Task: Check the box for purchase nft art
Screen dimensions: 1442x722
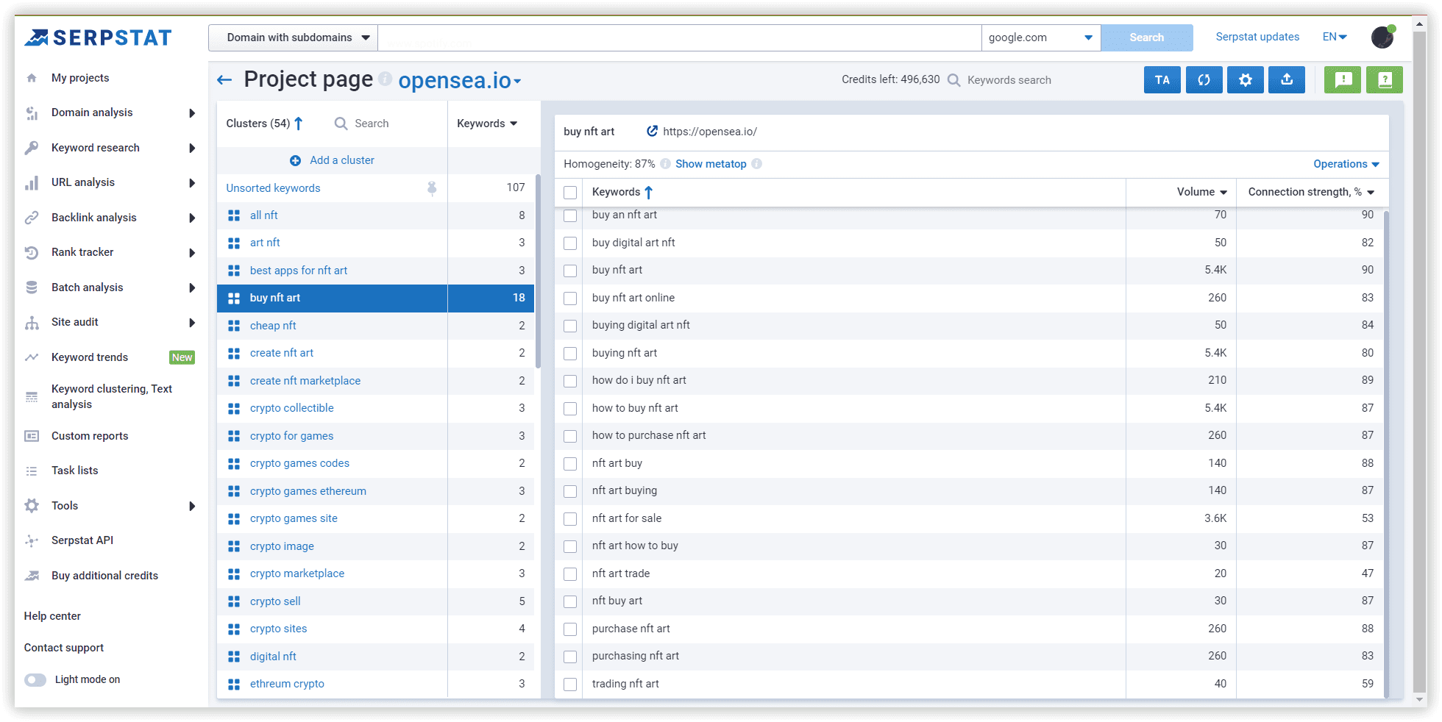Action: tap(570, 629)
